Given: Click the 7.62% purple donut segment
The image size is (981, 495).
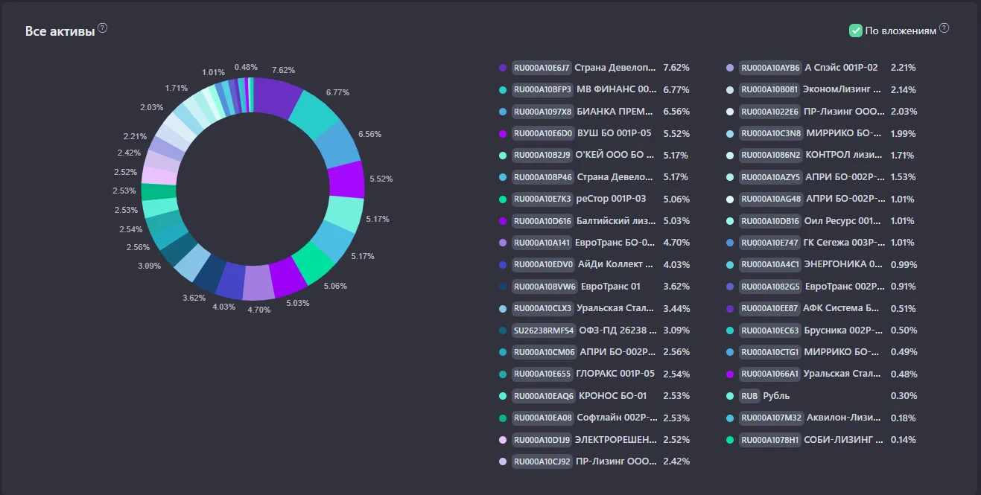Looking at the screenshot, I should coord(278,98).
